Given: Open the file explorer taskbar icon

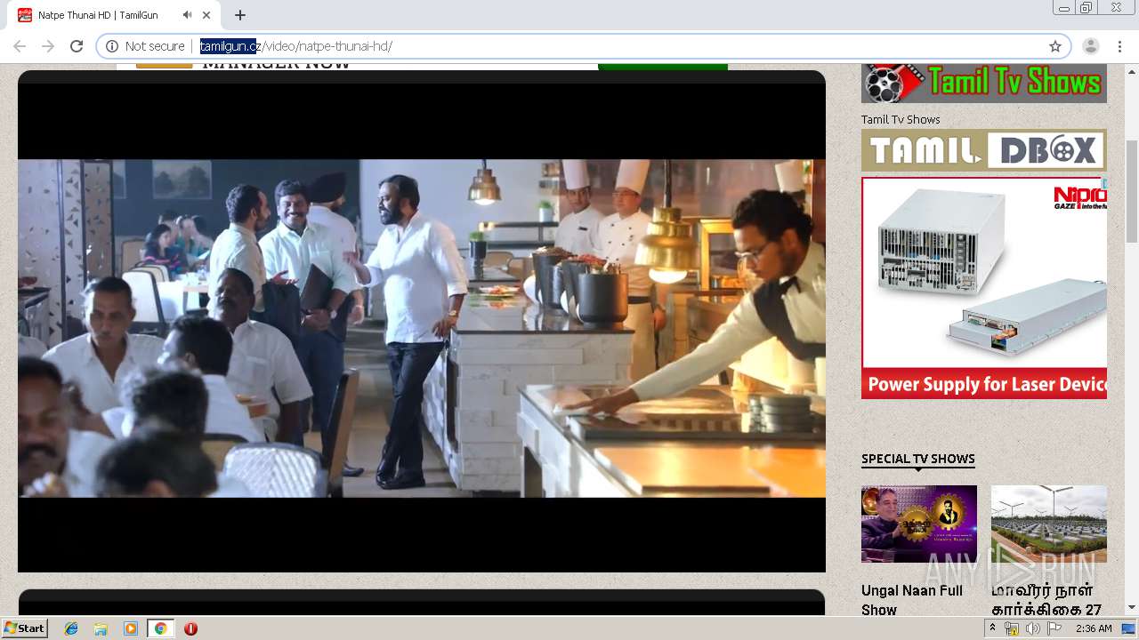Looking at the screenshot, I should coord(101,628).
